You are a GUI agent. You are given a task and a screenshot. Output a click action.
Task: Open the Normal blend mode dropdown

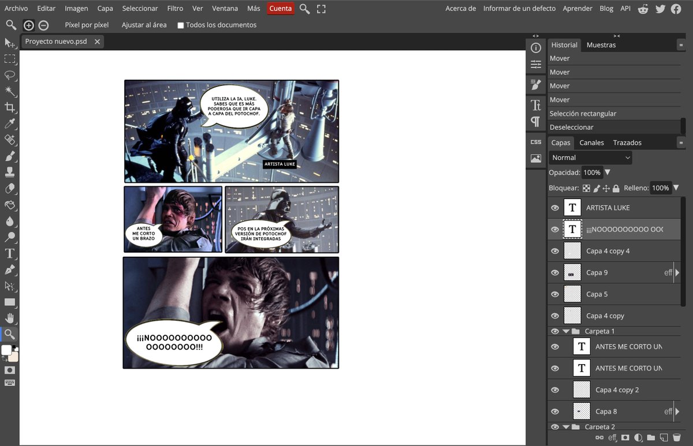tap(590, 158)
